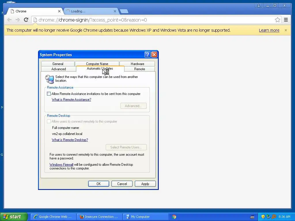The image size is (295, 221).
Task: Close the Loading tab
Action: 115,11
